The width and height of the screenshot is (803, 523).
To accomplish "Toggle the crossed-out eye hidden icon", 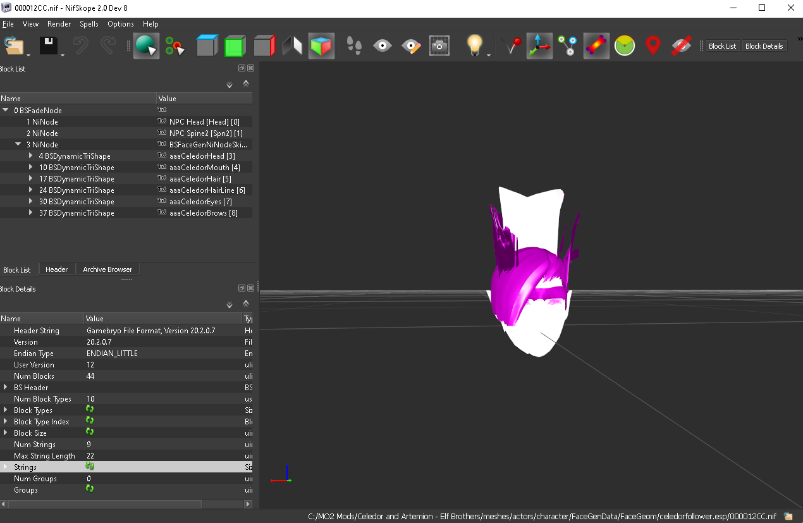I will [681, 46].
